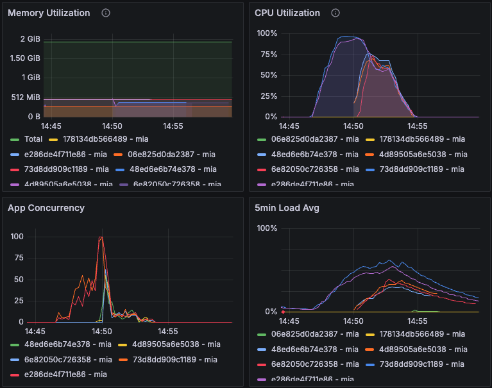Toggle 6e82050c726358 series in 5min Load Avg legend
The height and width of the screenshot is (388, 492).
point(305,362)
